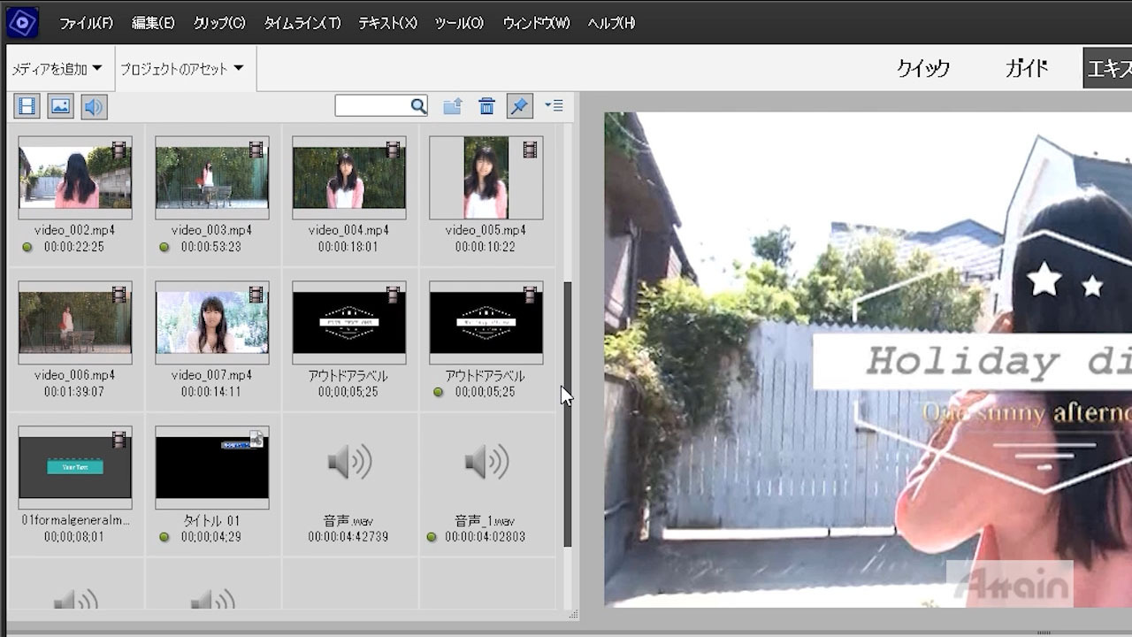Click the duration 00;00;04;29
This screenshot has width=1132, height=637.
click(212, 537)
